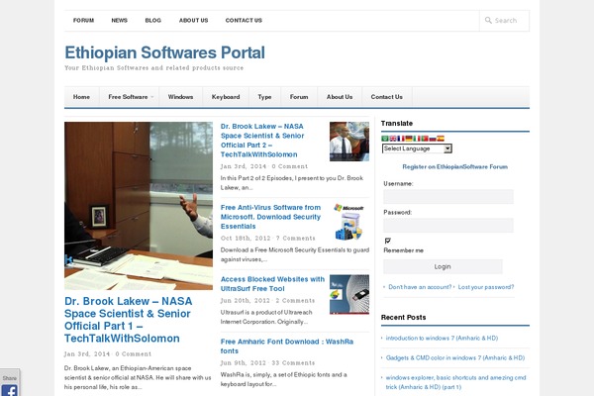Image resolution: width=594 pixels, height=396 pixels.
Task: Click the Russian flag translate icon
Action: (433, 139)
